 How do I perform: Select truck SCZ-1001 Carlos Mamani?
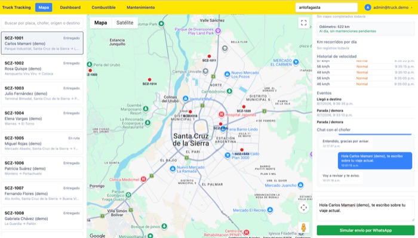tap(42, 43)
